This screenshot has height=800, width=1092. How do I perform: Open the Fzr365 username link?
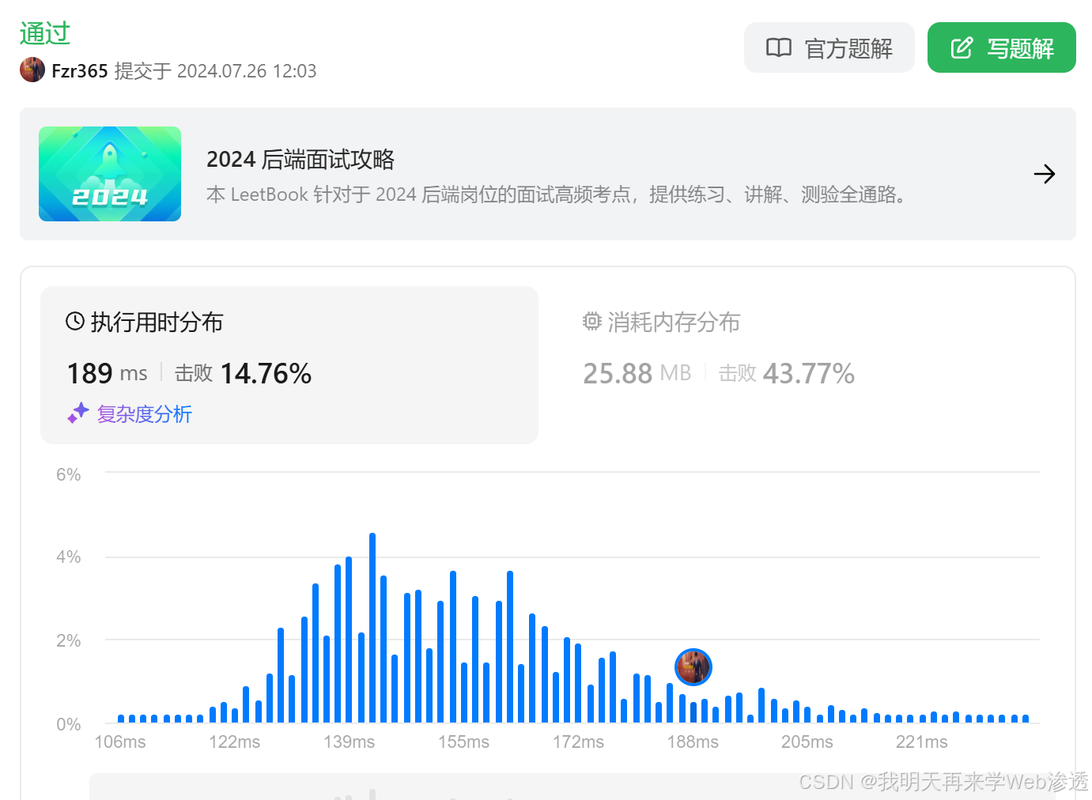tap(80, 71)
